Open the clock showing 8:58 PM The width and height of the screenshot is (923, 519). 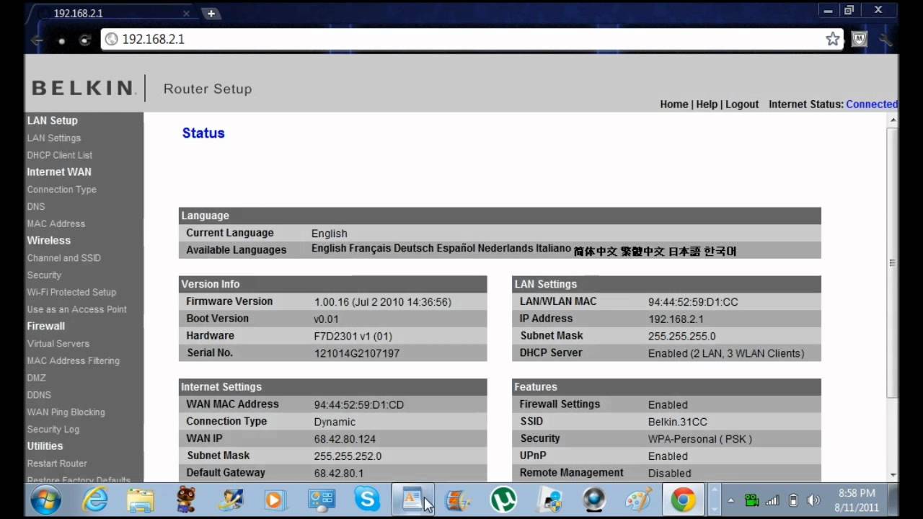(857, 500)
